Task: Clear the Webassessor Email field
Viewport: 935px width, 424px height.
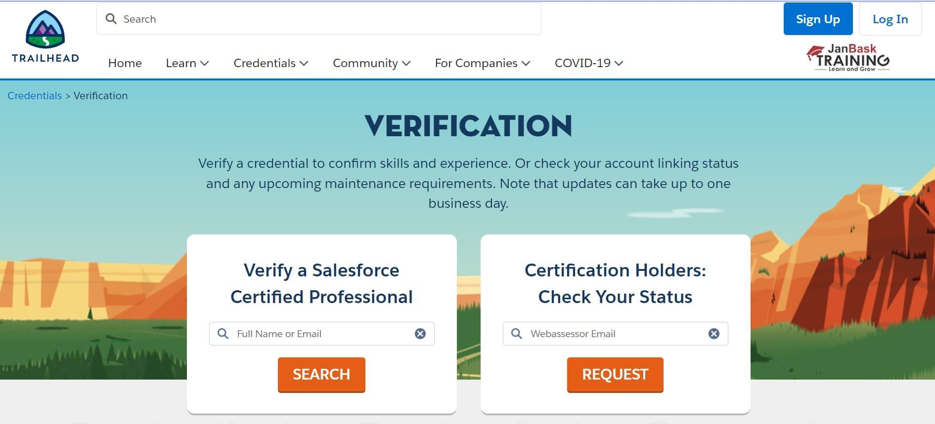Action: pyautogui.click(x=714, y=334)
